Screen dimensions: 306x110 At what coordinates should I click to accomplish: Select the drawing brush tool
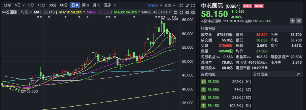pyautogui.click(x=187, y=5)
